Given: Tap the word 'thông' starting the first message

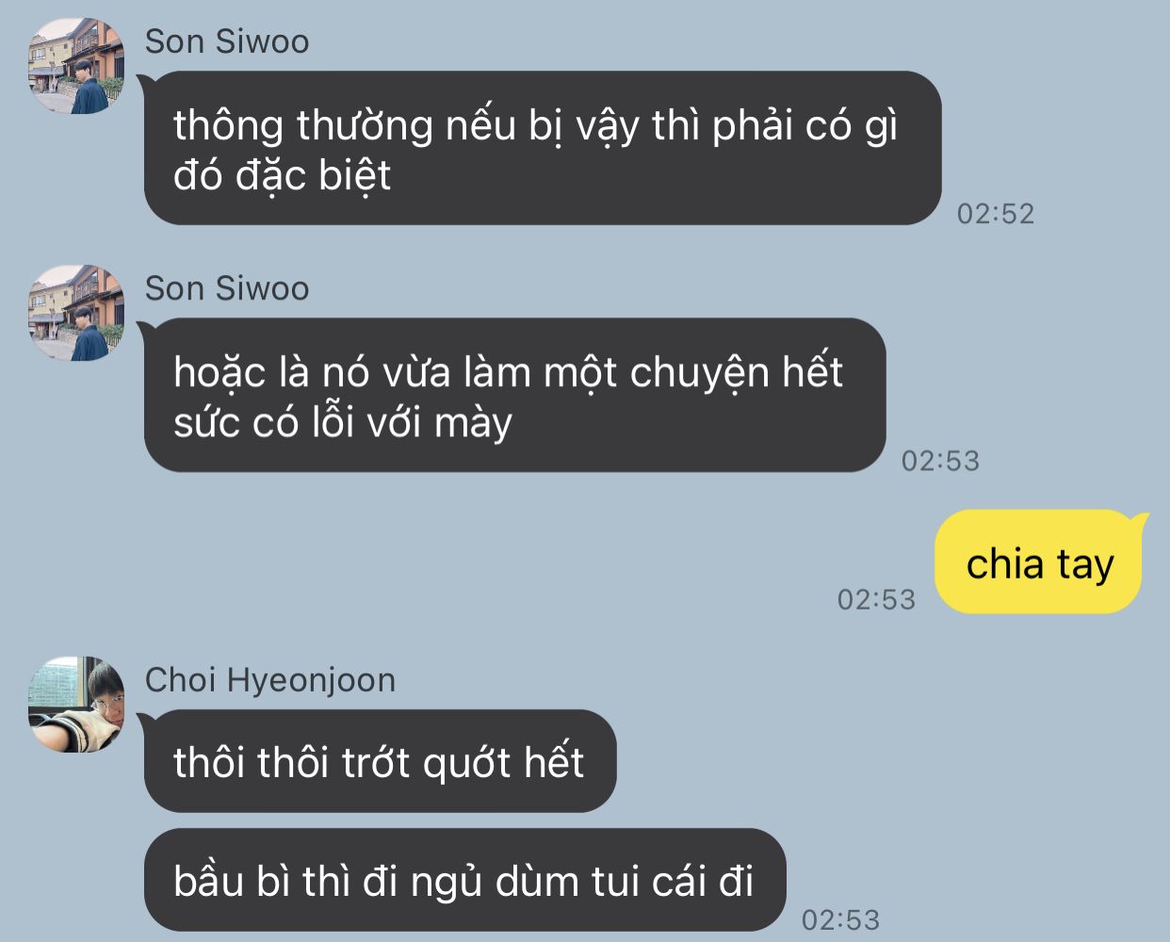Looking at the screenshot, I should [x=229, y=126].
